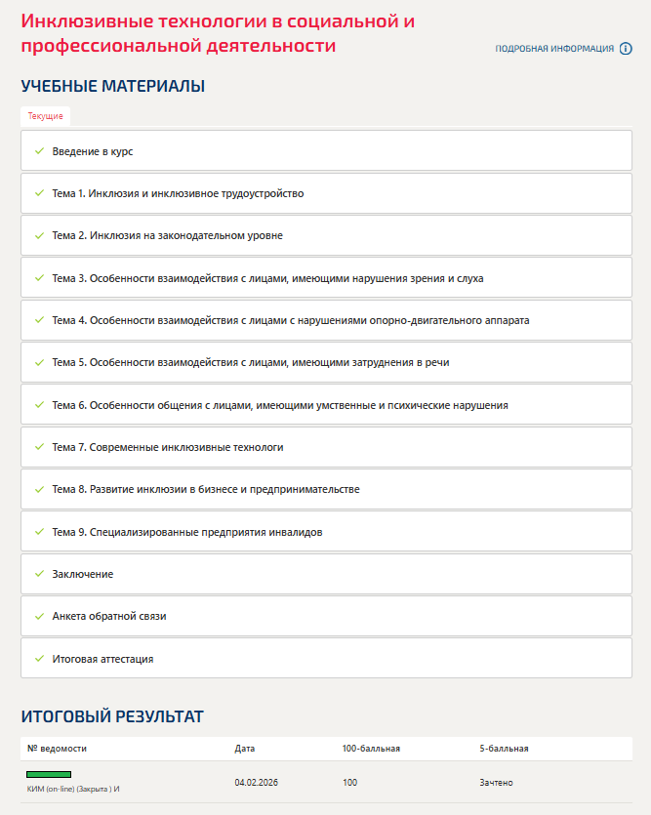Expand Тема 6 about умственные и психические нарушения
Screen dimensions: 651x815
point(280,405)
